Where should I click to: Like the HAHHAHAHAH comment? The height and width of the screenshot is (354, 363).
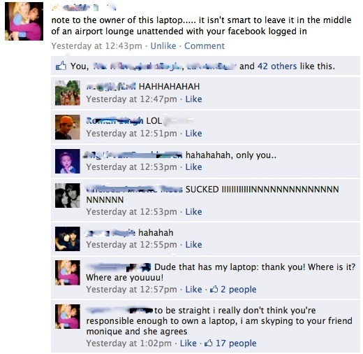[193, 99]
